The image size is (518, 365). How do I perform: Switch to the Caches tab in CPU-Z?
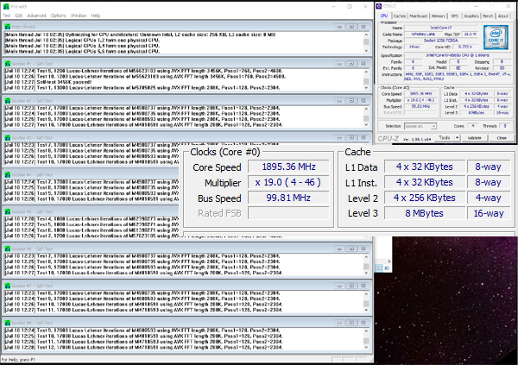[x=400, y=16]
